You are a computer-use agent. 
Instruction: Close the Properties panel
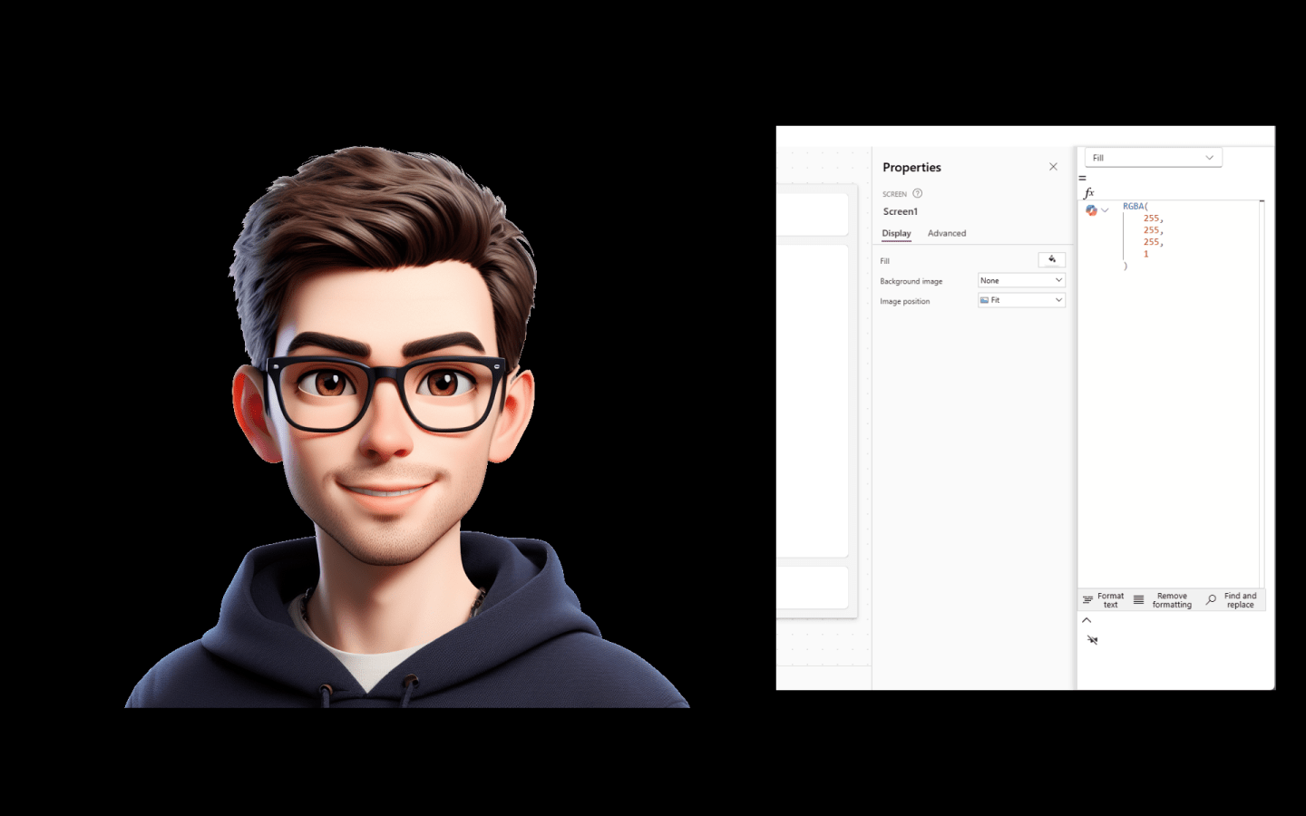coord(1053,167)
